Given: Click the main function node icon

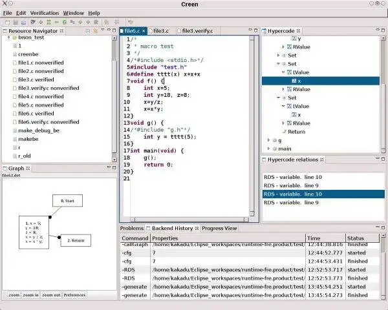Looking at the screenshot, I should click(x=274, y=149).
